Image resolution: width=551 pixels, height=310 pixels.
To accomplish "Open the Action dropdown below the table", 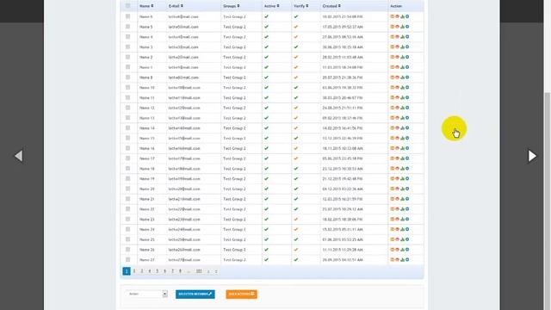I will coord(146,294).
